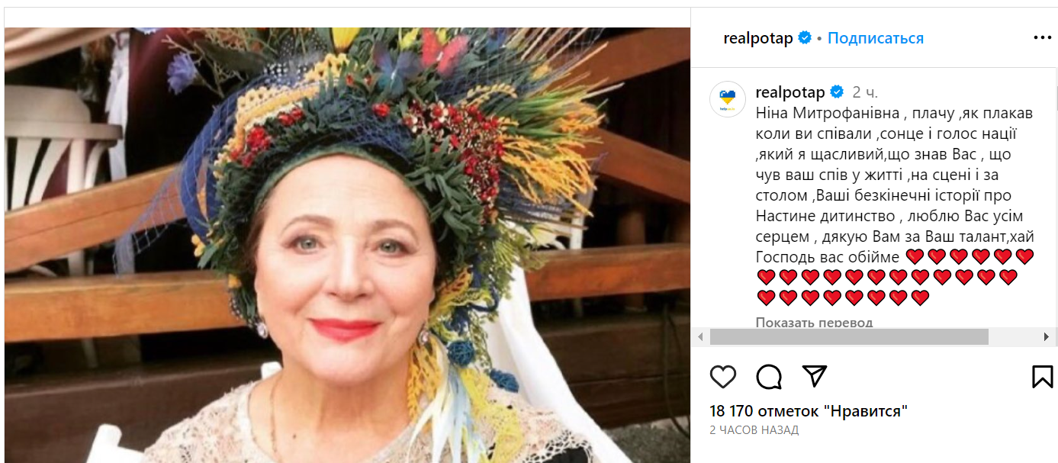Screen dimensions: 1058x463
Task: Open the translation via Показать перевод
Action: click(x=813, y=323)
